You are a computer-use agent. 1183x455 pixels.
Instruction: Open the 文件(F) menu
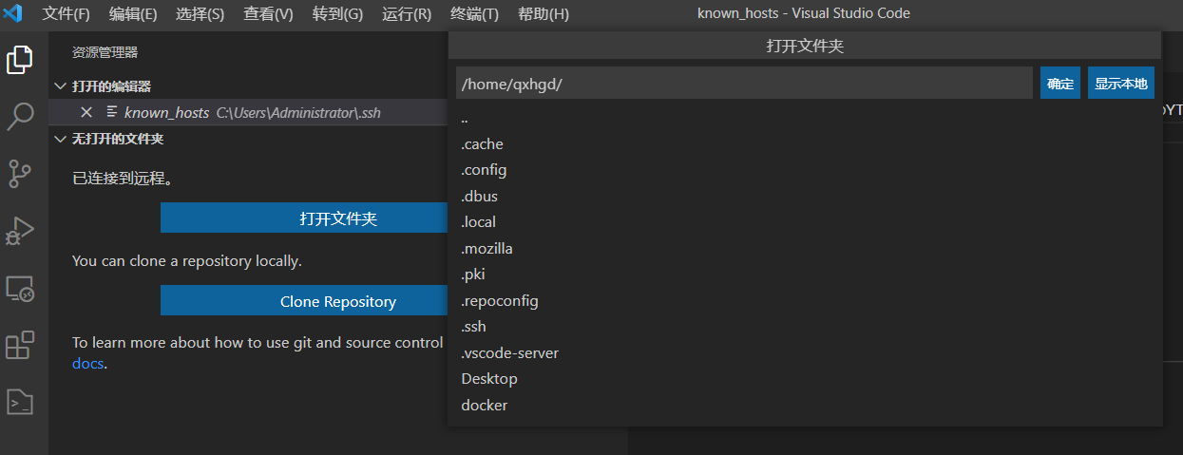66,14
